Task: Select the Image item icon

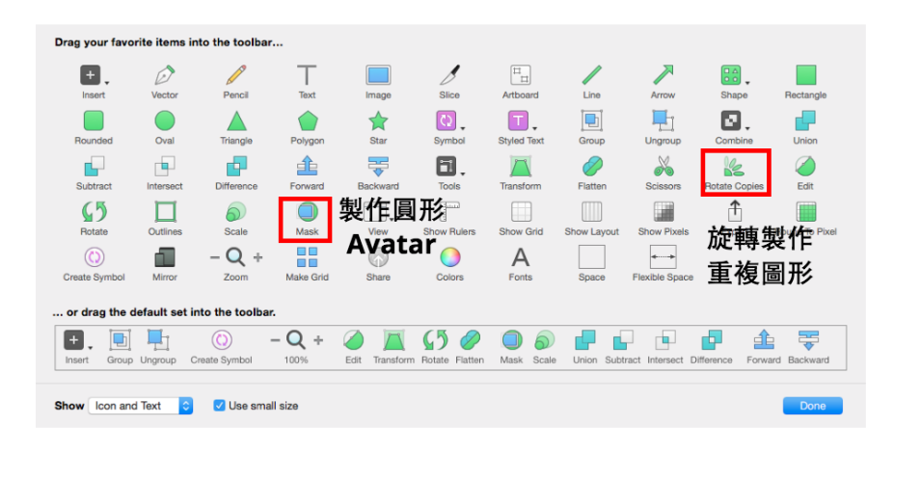Action: pos(378,75)
